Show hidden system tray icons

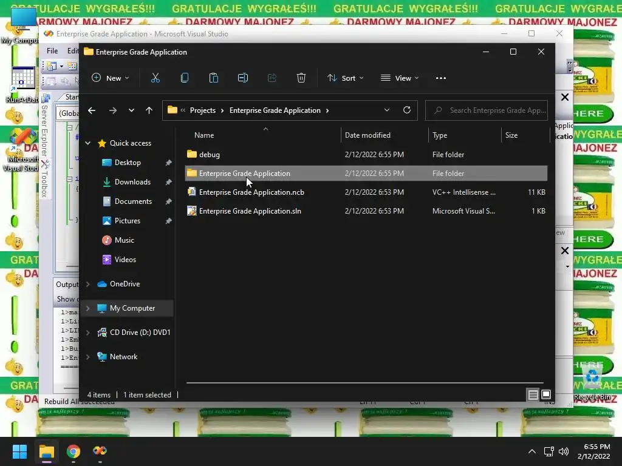(x=532, y=451)
